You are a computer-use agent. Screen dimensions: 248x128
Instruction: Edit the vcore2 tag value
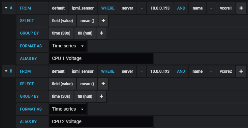click(226, 71)
